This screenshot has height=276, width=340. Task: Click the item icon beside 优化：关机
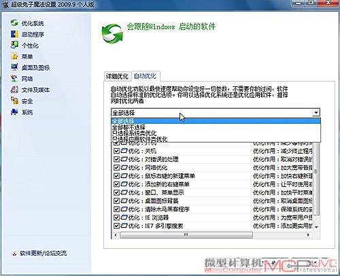click(124, 151)
